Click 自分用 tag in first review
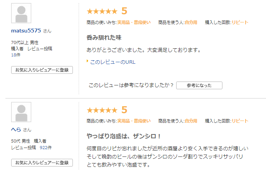This screenshot has width=266, height=170. tap(191, 22)
